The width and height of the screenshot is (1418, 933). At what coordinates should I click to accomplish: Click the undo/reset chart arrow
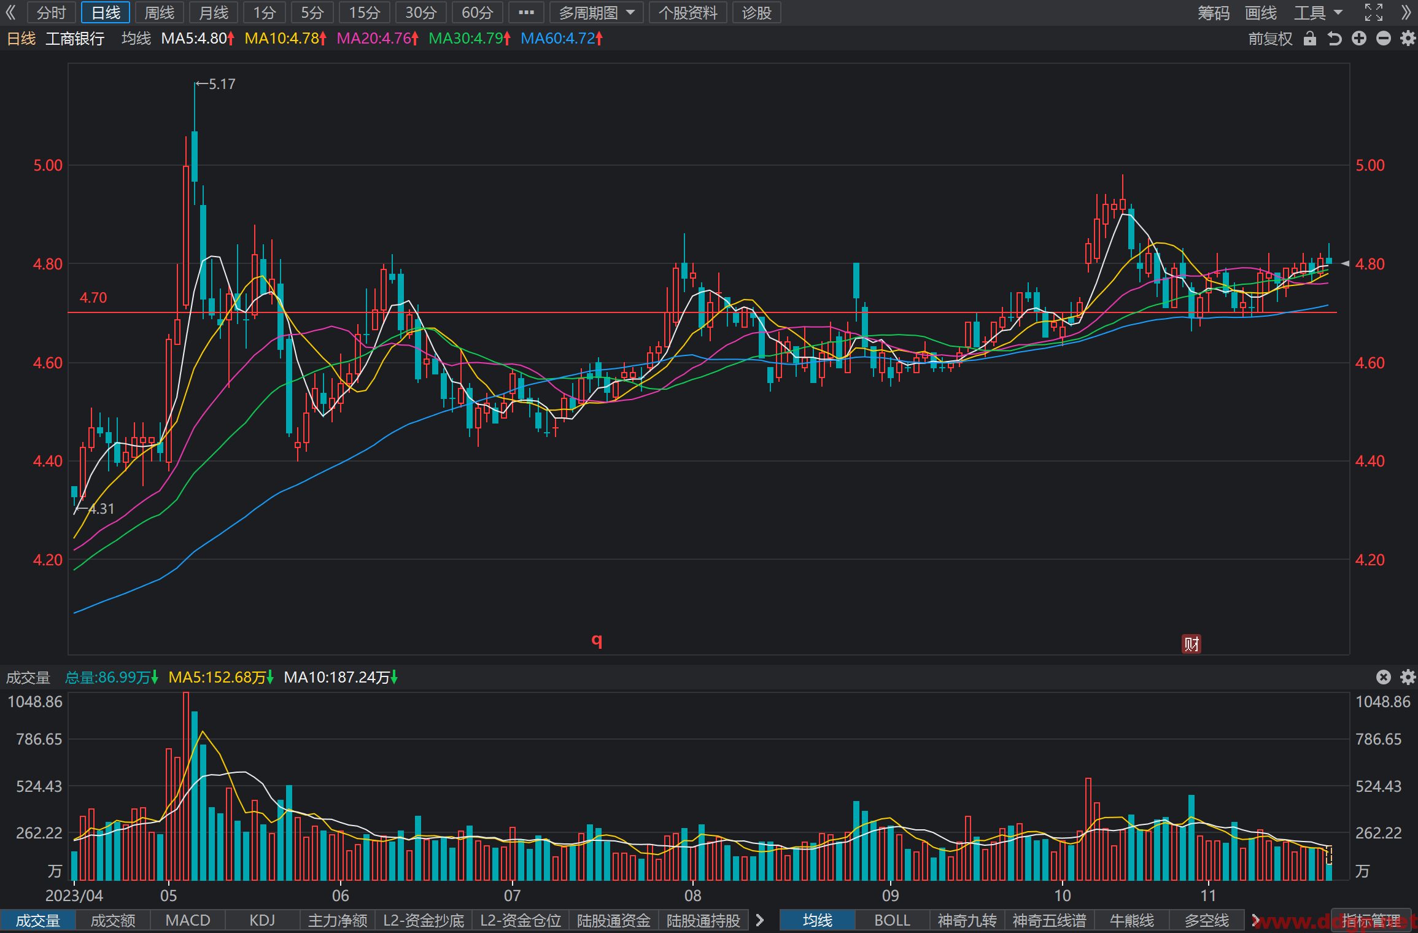[x=1334, y=39]
